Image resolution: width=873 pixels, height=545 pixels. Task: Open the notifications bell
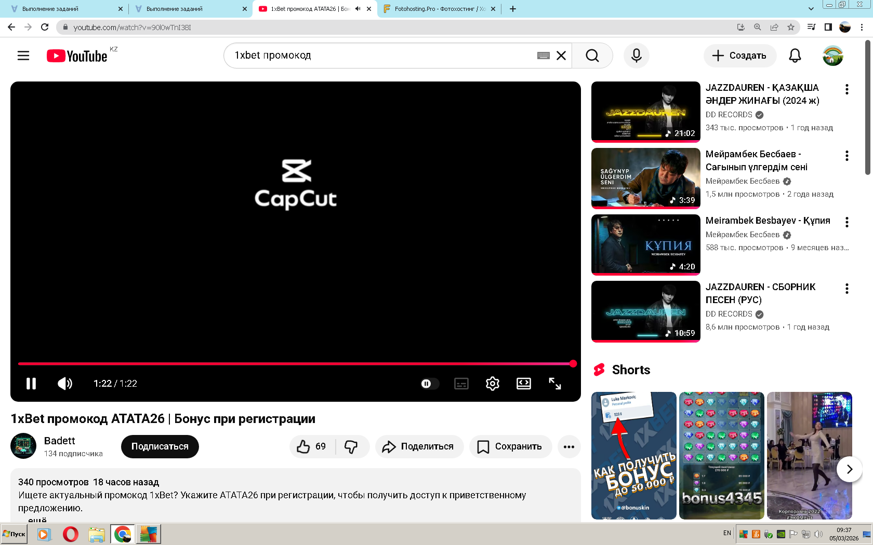(x=795, y=56)
